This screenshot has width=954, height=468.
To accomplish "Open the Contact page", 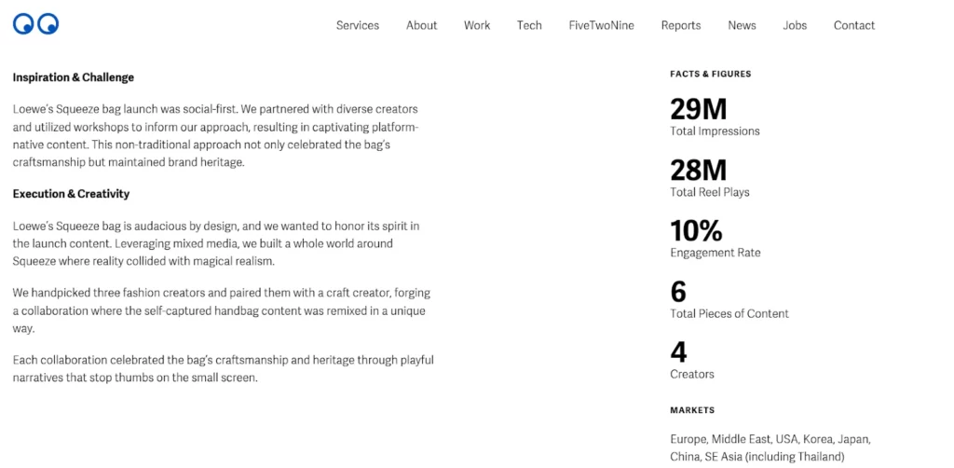I will coord(854,25).
